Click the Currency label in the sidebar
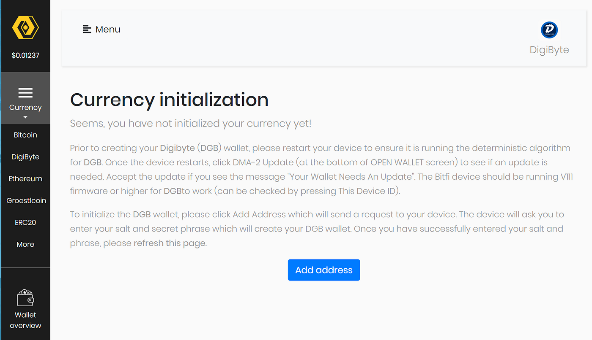This screenshot has width=592, height=340. [x=25, y=107]
